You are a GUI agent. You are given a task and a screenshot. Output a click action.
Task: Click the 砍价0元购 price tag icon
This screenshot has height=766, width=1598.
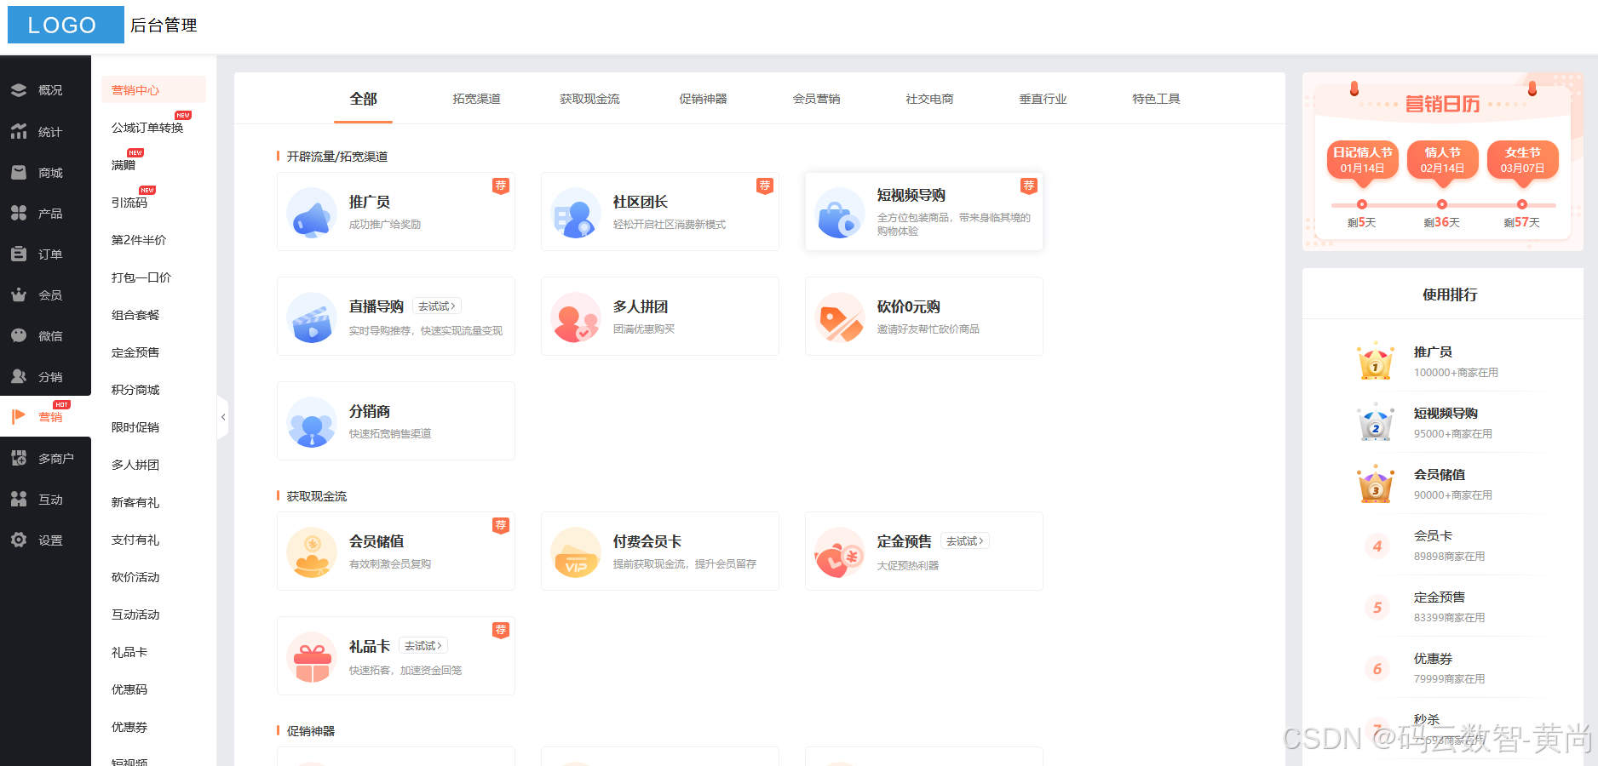coord(840,317)
